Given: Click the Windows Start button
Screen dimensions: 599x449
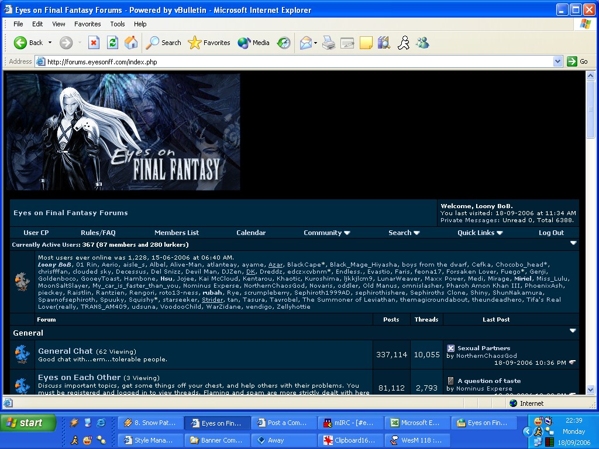Looking at the screenshot, I should (x=28, y=423).
